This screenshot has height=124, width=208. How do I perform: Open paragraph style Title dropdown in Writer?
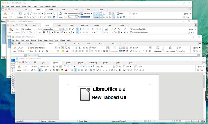[114, 67]
